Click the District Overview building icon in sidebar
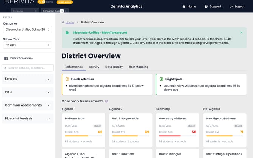Viewport: 253px width, 158px height. click(6, 58)
